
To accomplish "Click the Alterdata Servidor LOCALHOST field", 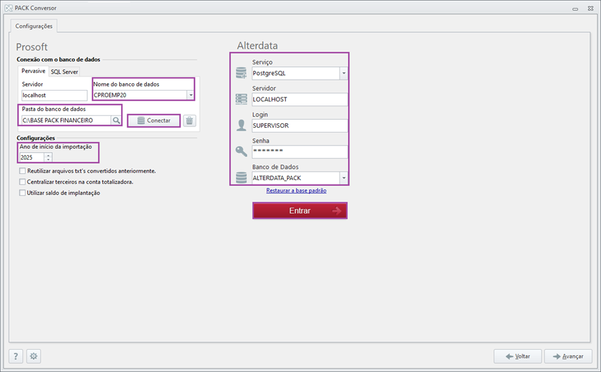I will [x=300, y=99].
